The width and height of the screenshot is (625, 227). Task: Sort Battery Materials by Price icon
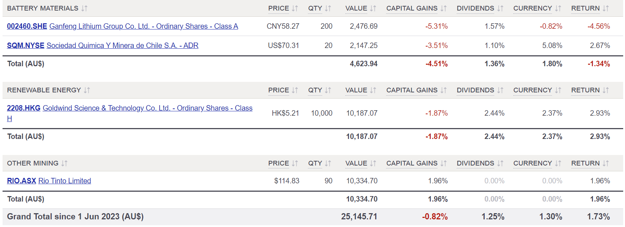pos(295,8)
